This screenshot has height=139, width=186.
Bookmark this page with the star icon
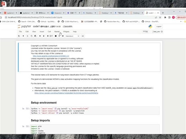[160, 17]
